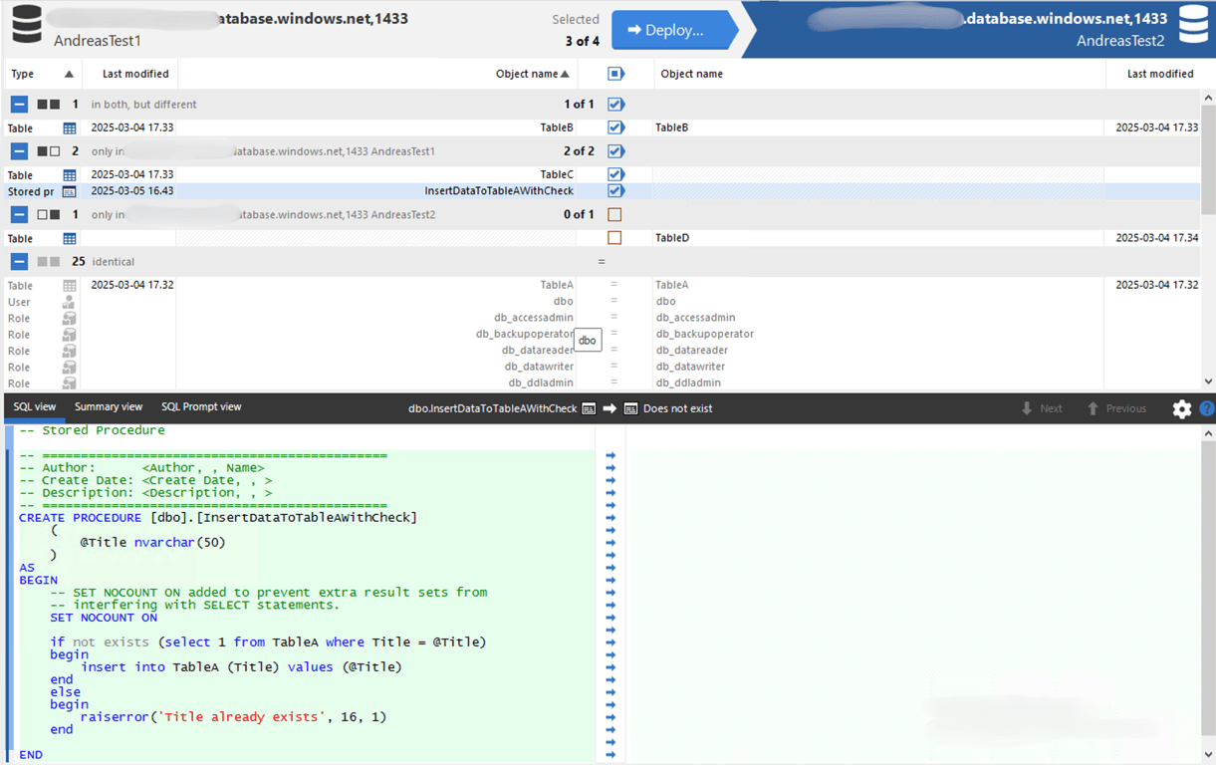The image size is (1216, 765).
Task: Check the TableD row checkbox
Action: [614, 238]
